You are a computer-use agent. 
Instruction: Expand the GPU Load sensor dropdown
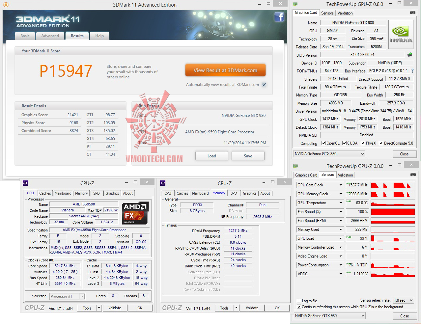[x=341, y=238]
